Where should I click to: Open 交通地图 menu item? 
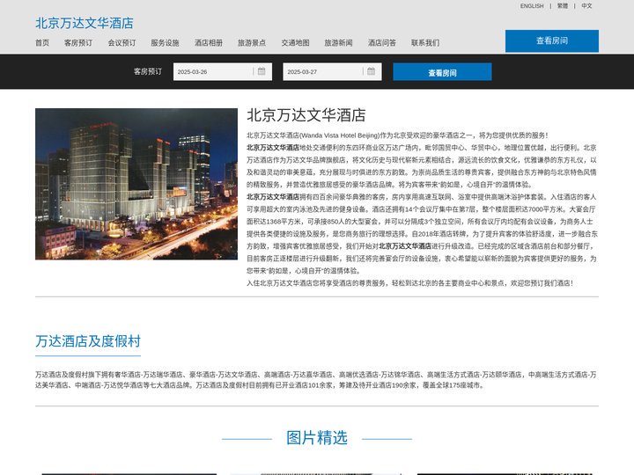tap(296, 43)
